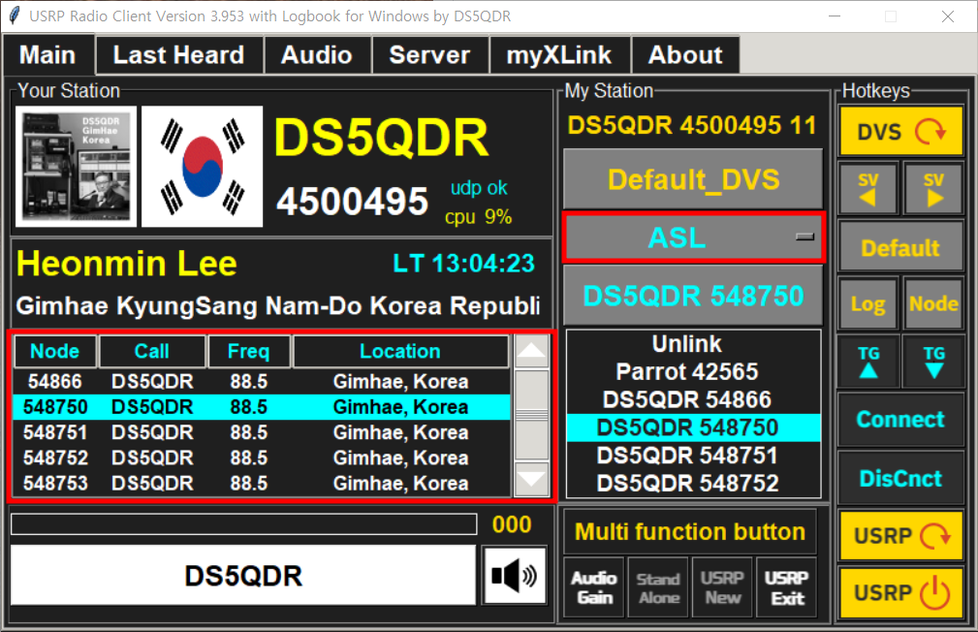Open the Server tab

tap(429, 55)
